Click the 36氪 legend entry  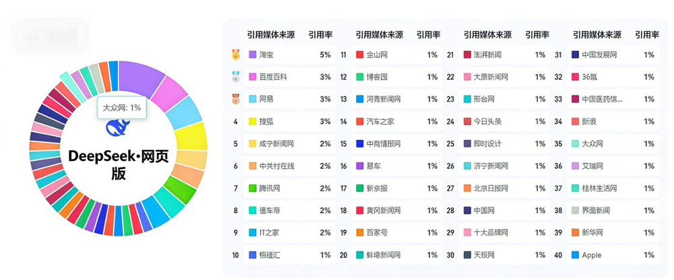[613, 77]
